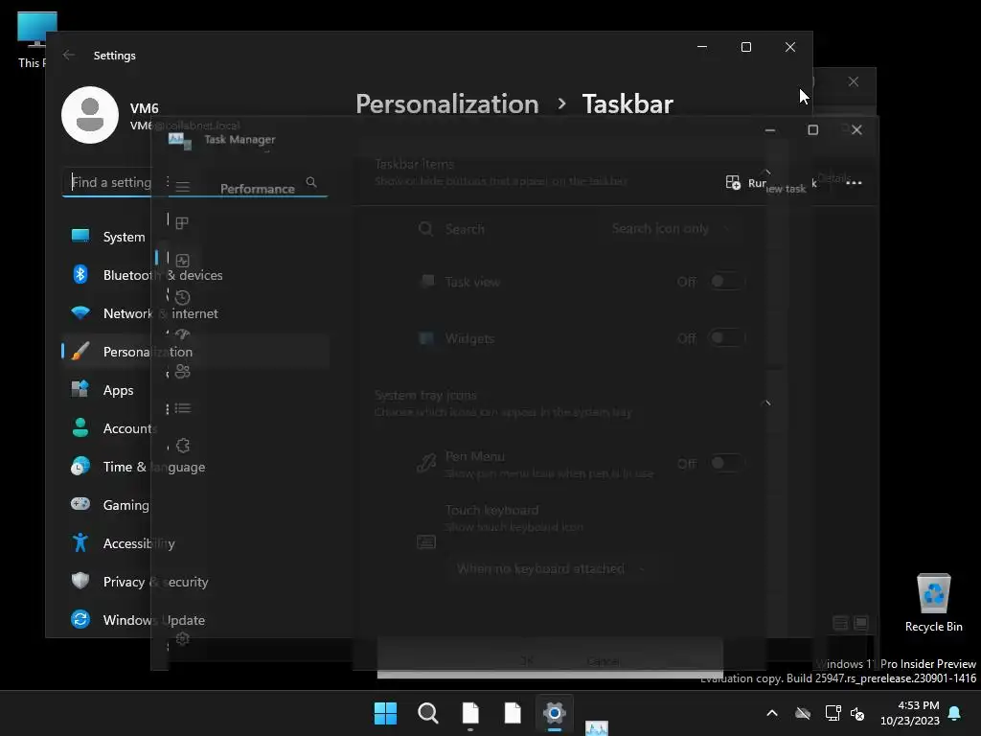This screenshot has height=736, width=981.
Task: Open Startup apps gauge icon in Task Manager
Action: pyautogui.click(x=182, y=334)
